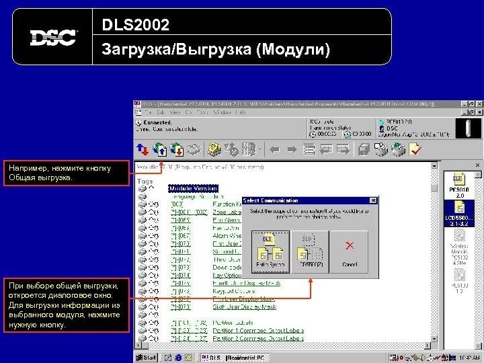Open the [*]-[001..002] section number link
The height and width of the screenshot is (363, 484).
[x=189, y=212]
